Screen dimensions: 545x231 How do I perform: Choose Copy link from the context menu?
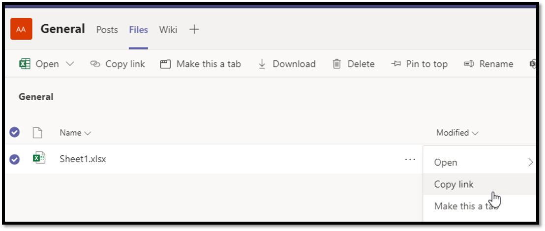[454, 184]
